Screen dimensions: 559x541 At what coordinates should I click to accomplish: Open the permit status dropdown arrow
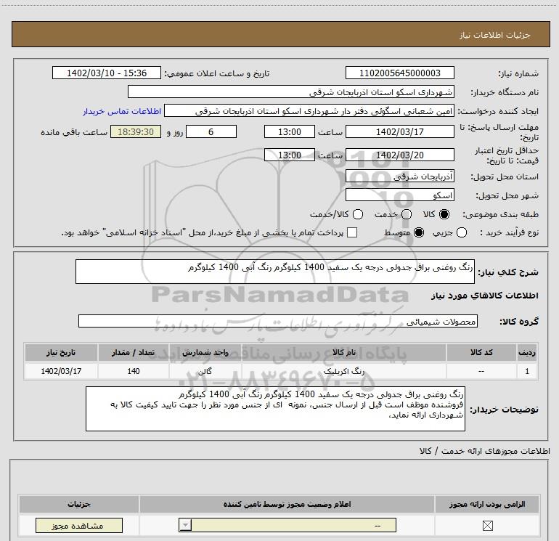[x=185, y=525]
